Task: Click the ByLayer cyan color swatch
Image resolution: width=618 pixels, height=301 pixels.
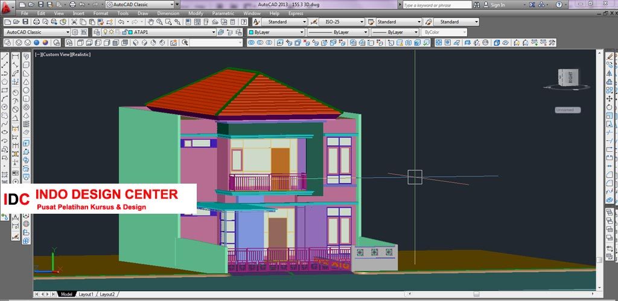Action: pos(251,33)
